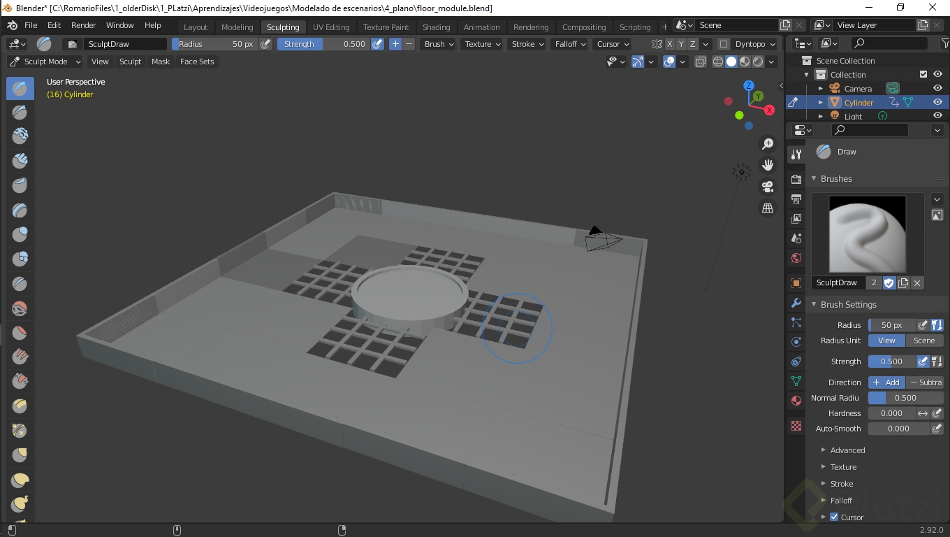The height and width of the screenshot is (537, 950).
Task: Click the zoom magnifier icon in viewport
Action: coord(768,144)
